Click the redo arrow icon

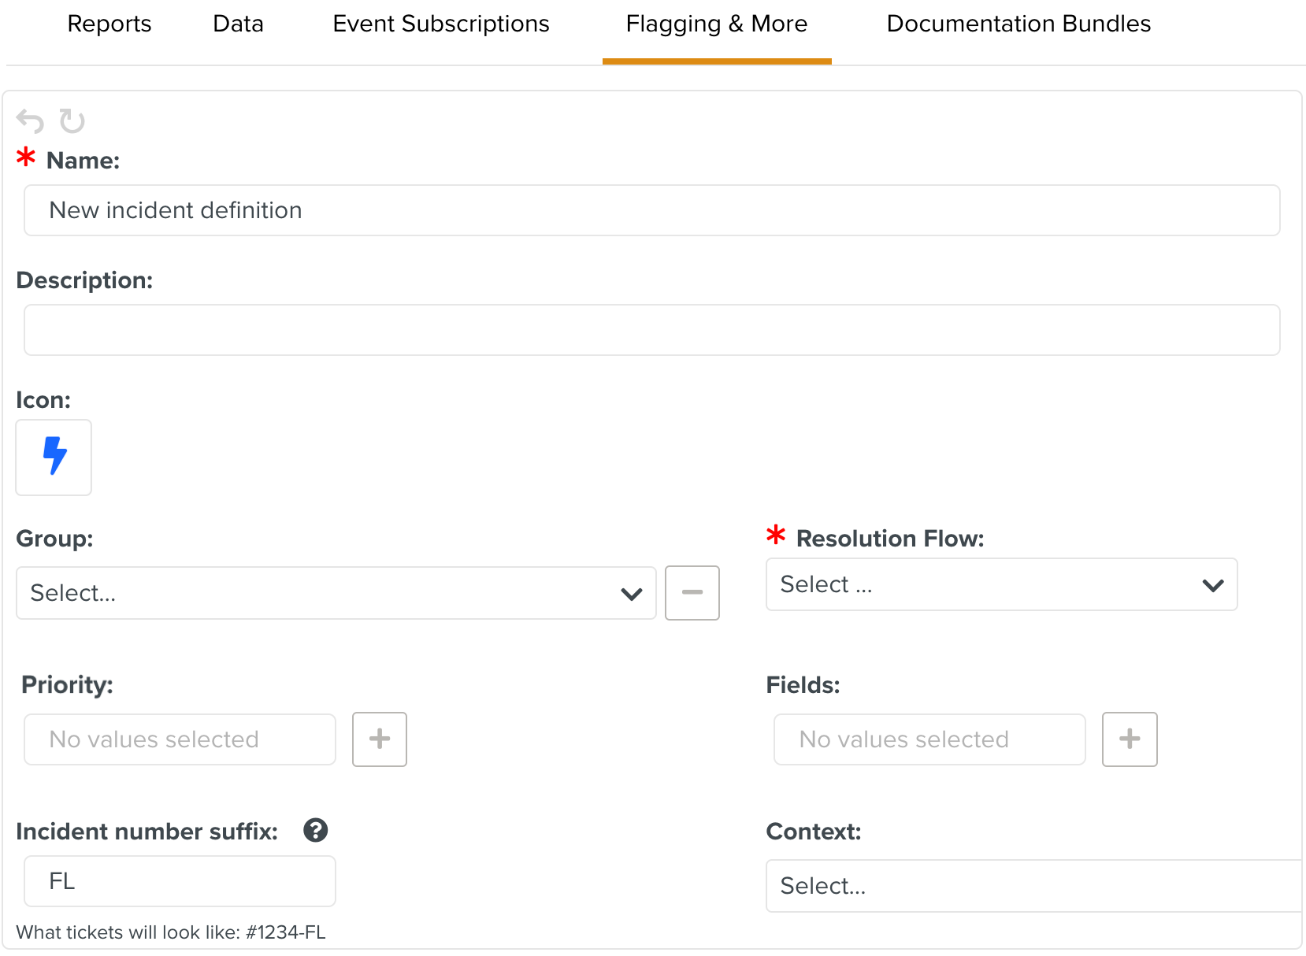[72, 121]
